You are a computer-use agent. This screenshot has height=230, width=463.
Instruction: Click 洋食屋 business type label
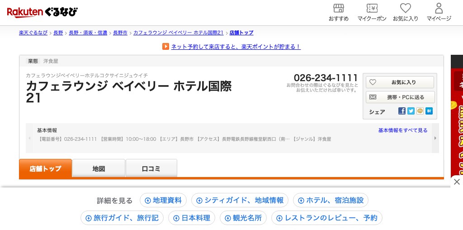51,61
